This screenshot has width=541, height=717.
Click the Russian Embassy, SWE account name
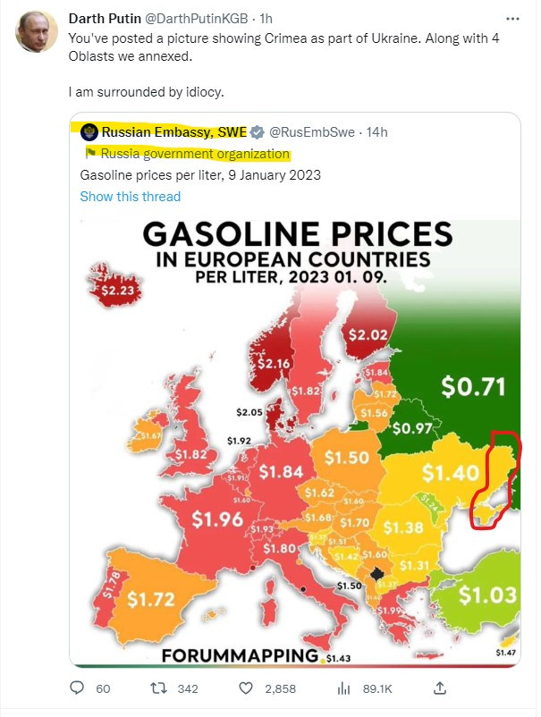click(173, 132)
